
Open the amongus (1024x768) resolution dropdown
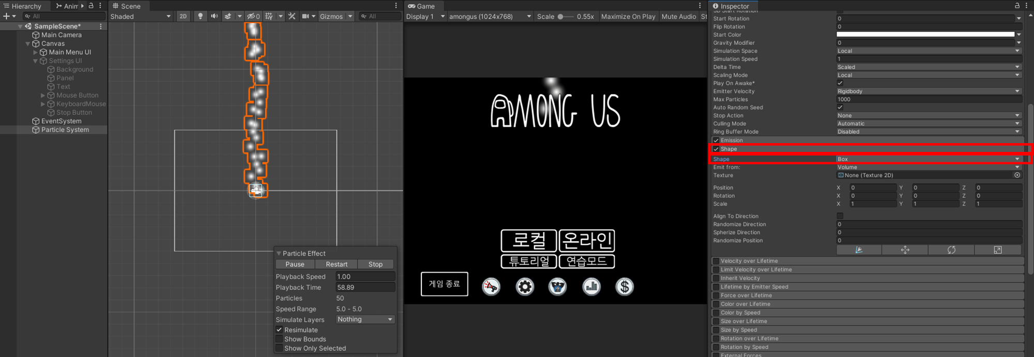(490, 17)
